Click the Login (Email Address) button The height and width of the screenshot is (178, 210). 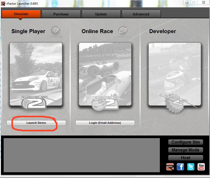pyautogui.click(x=105, y=123)
